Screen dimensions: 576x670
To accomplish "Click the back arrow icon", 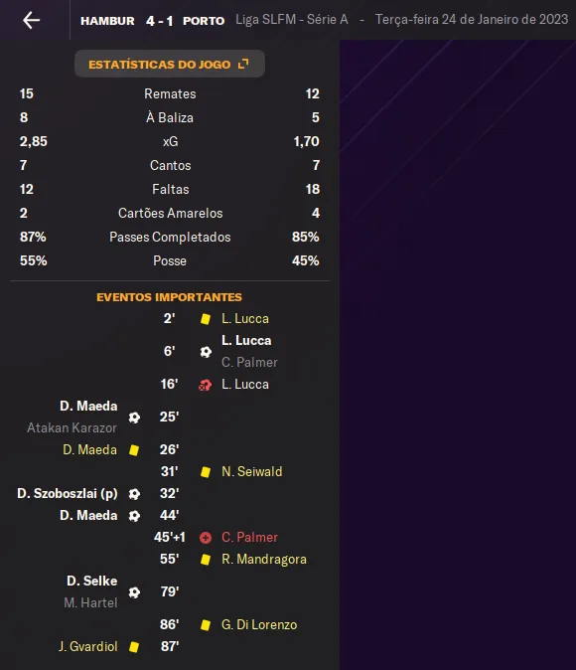I will pos(32,20).
